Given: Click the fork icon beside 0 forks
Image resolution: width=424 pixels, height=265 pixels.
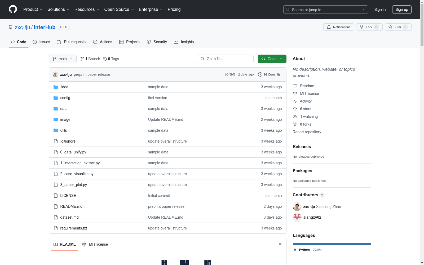Looking at the screenshot, I should click(x=295, y=124).
